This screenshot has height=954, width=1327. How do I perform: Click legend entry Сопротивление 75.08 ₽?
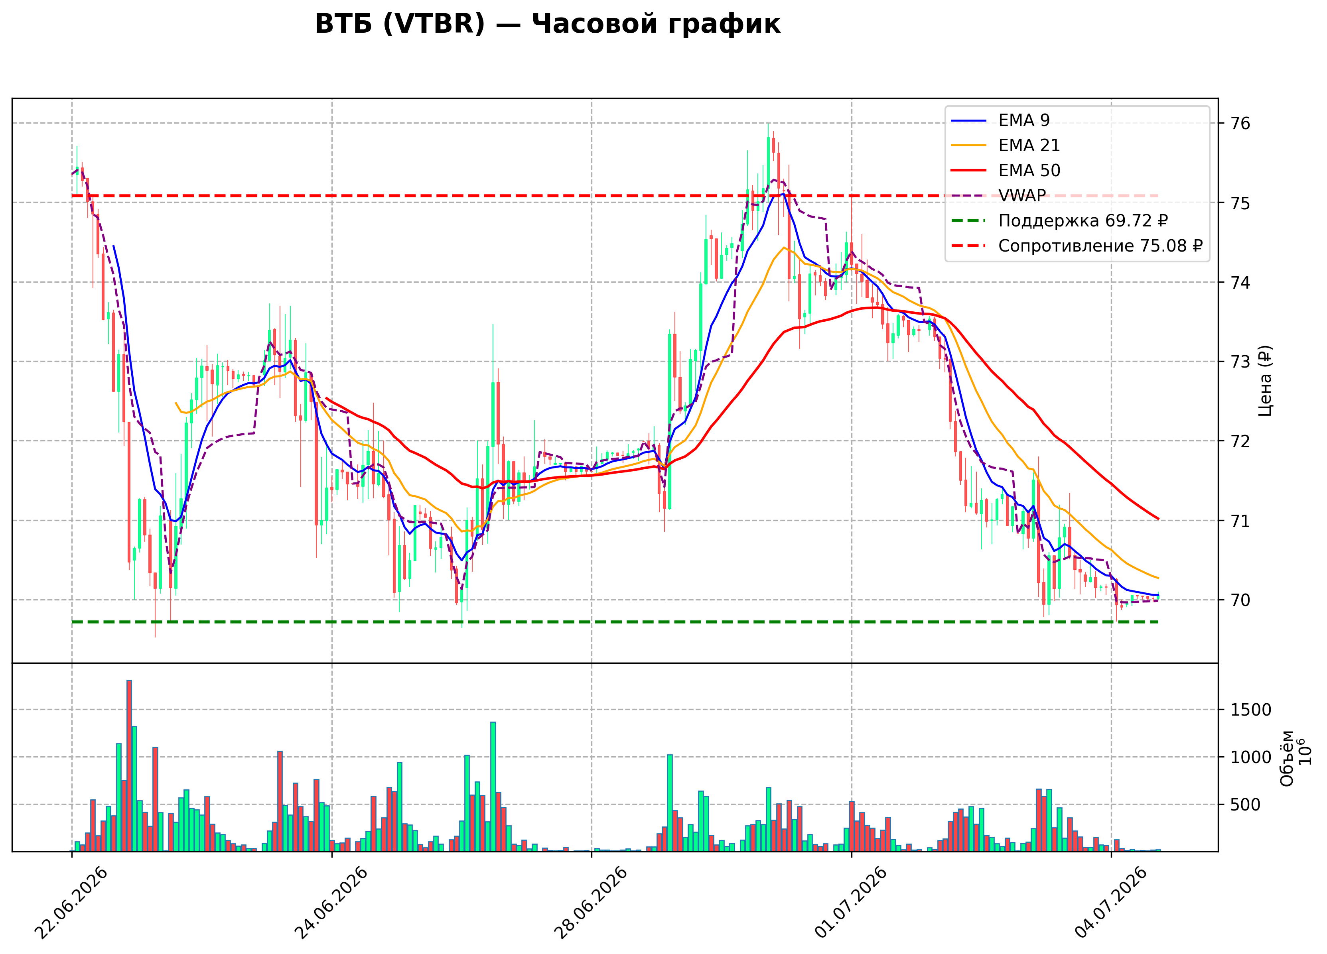tap(1077, 246)
